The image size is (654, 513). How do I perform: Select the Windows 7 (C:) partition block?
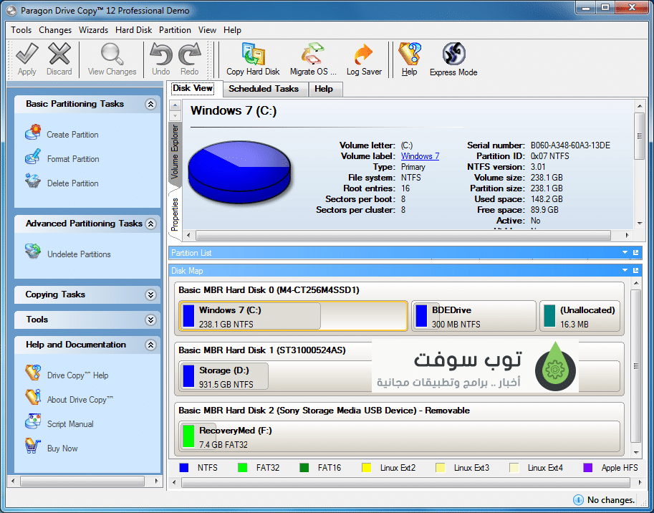[294, 316]
